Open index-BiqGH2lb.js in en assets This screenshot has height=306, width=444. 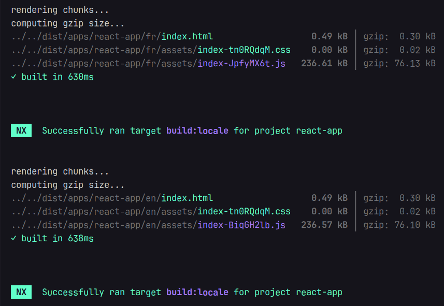[241, 225]
